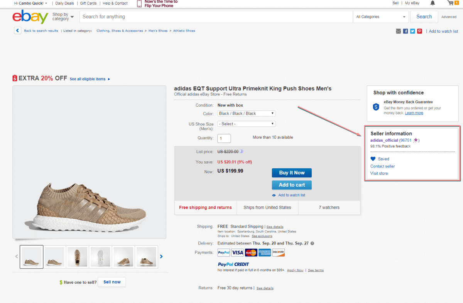Open the All Categories dropdown
The image size is (463, 303).
381,17
